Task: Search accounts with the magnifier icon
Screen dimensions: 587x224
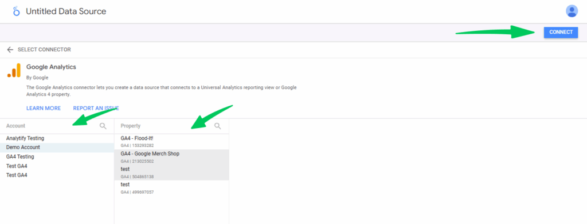Action: [103, 126]
